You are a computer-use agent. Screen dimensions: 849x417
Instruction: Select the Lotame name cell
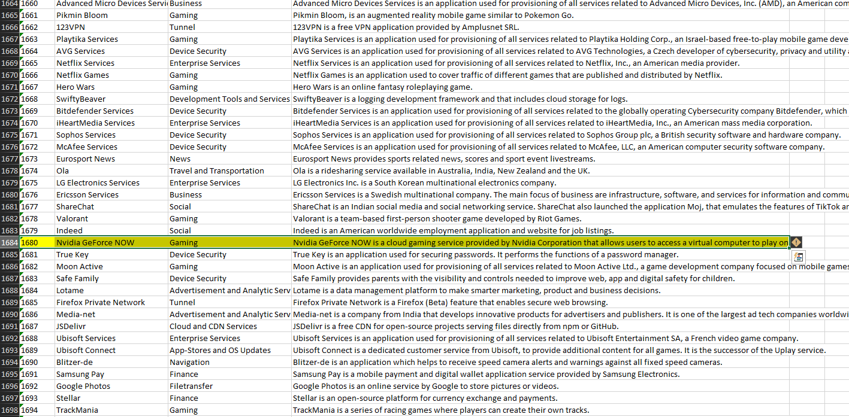pyautogui.click(x=111, y=290)
